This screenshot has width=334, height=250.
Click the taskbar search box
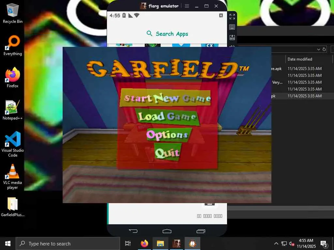(x=68, y=243)
